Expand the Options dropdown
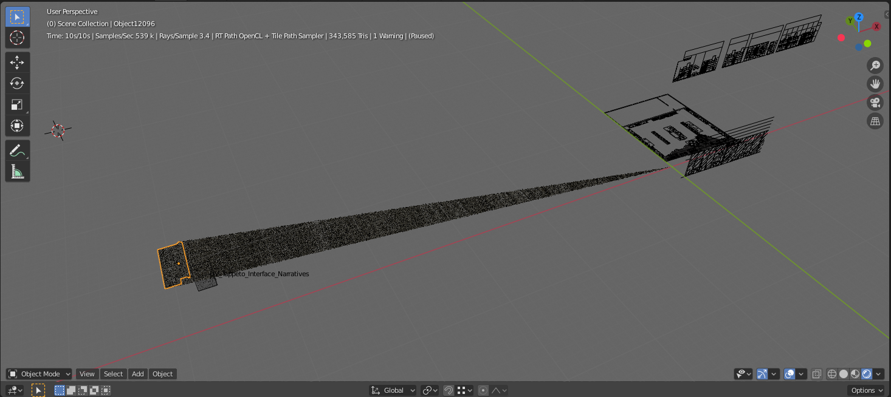891x397 pixels. tap(867, 390)
